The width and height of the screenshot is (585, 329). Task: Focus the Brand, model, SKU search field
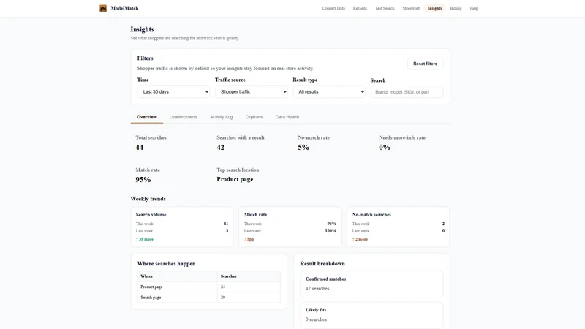tap(407, 92)
